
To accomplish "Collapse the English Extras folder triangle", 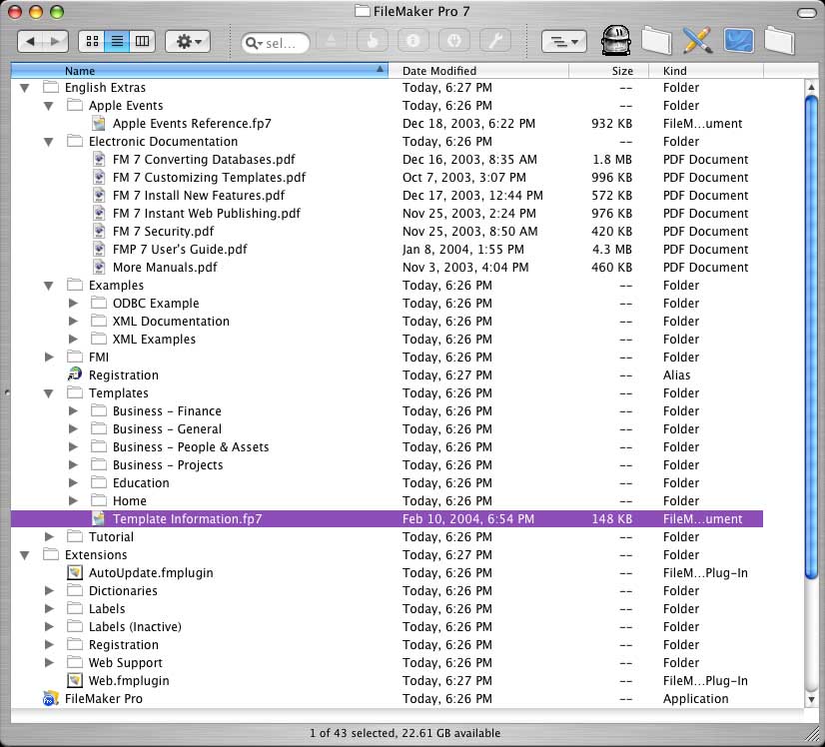I will (x=24, y=88).
